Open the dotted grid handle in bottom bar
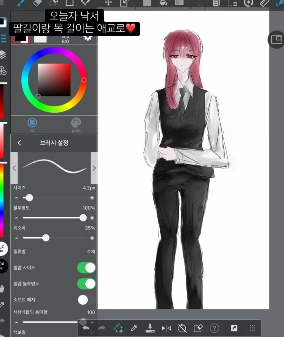The height and width of the screenshot is (337, 284). (252, 328)
